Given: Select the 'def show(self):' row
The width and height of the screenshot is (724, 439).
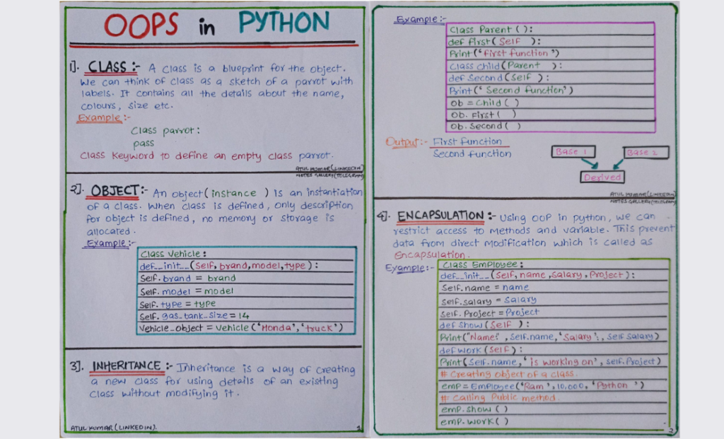Looking at the screenshot, I should pyautogui.click(x=553, y=324).
